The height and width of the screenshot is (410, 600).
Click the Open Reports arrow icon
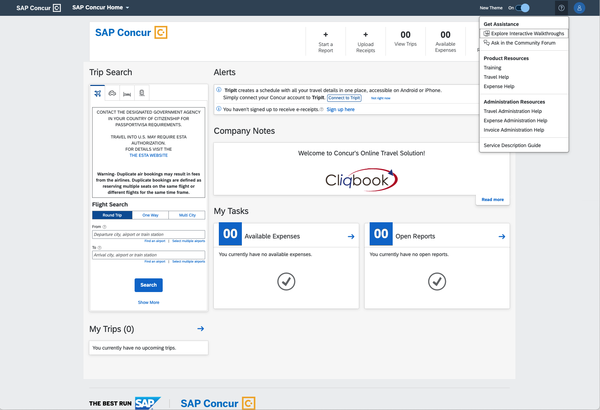click(x=502, y=236)
